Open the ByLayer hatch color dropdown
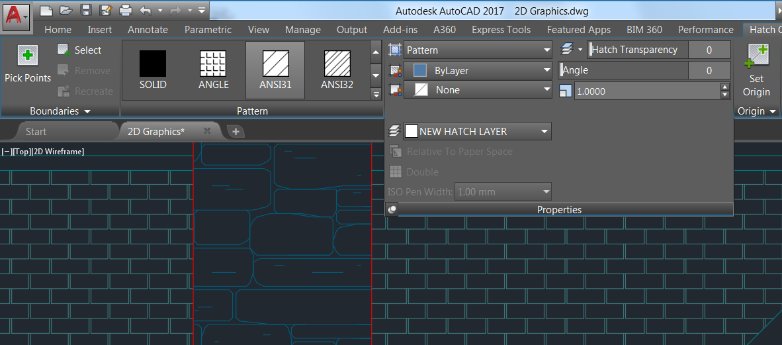Screen dimensions: 782x345 [477, 70]
